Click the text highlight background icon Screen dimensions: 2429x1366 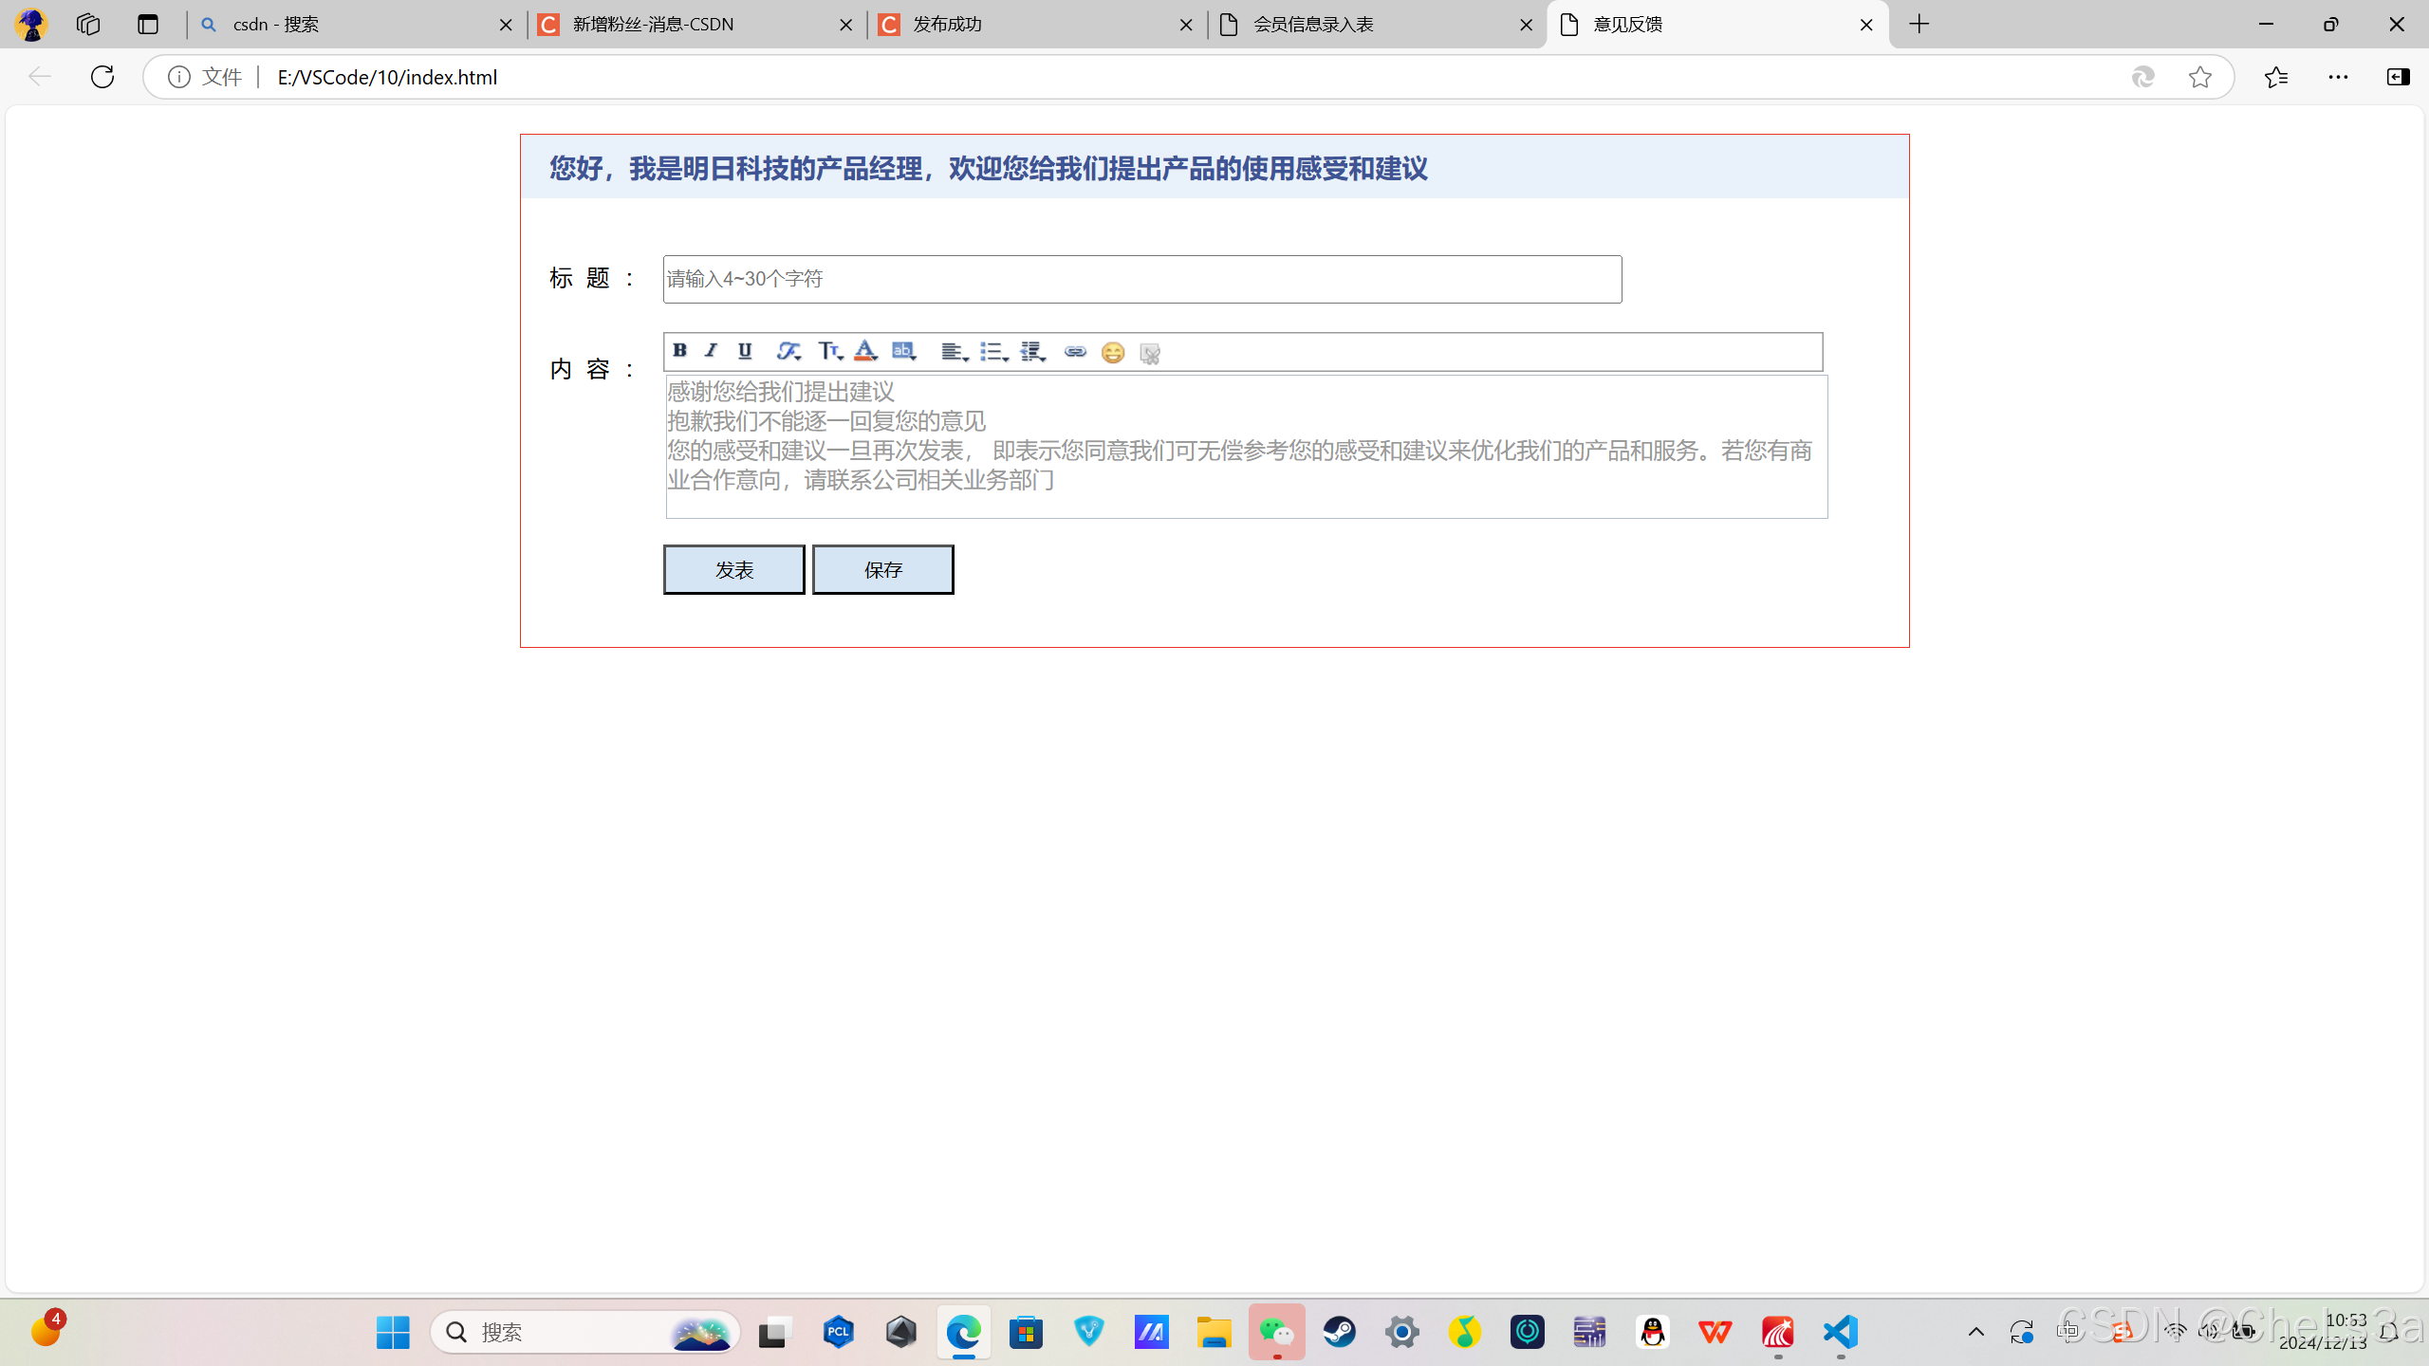[903, 351]
